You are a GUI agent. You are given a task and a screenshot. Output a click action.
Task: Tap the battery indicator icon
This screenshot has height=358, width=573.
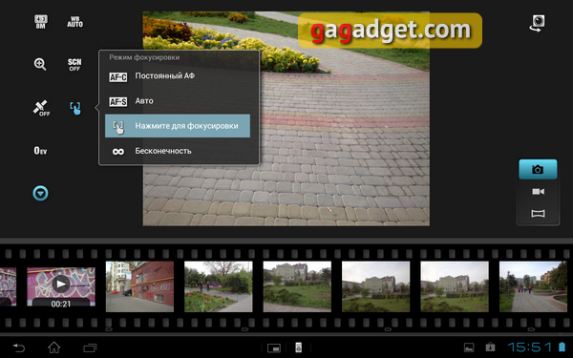[x=562, y=347]
